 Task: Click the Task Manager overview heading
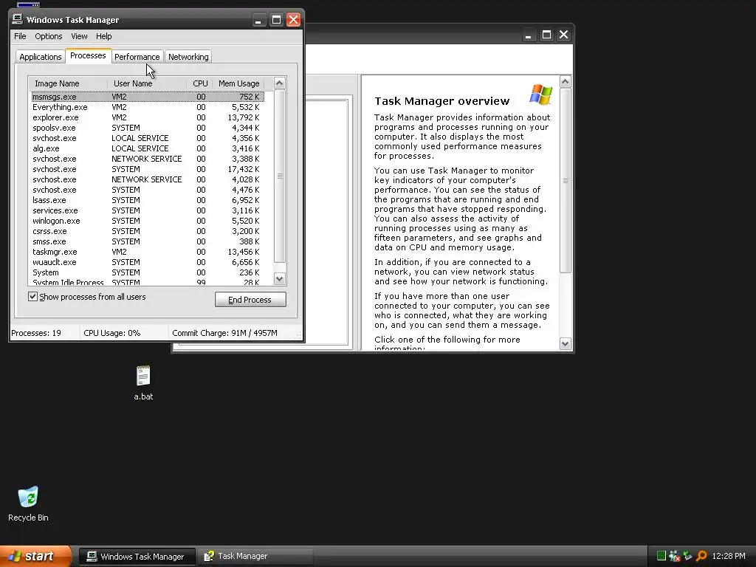click(441, 100)
